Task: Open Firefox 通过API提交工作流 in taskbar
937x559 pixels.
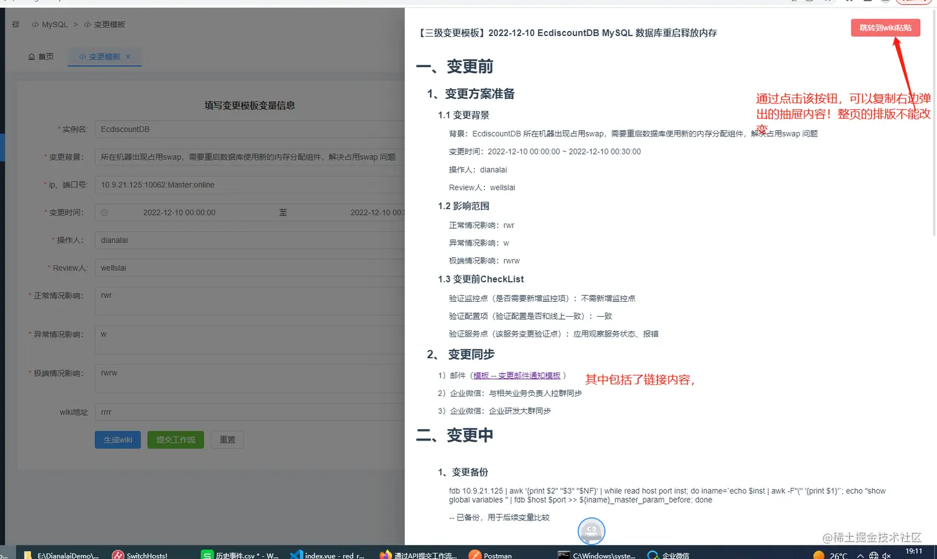Action: point(418,554)
